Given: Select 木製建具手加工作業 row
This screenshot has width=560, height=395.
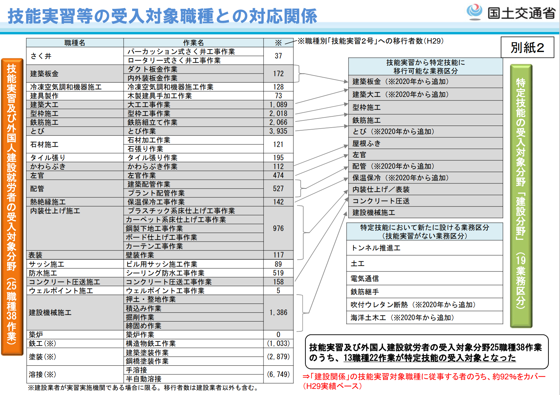Looking at the screenshot, I should [x=193, y=96].
